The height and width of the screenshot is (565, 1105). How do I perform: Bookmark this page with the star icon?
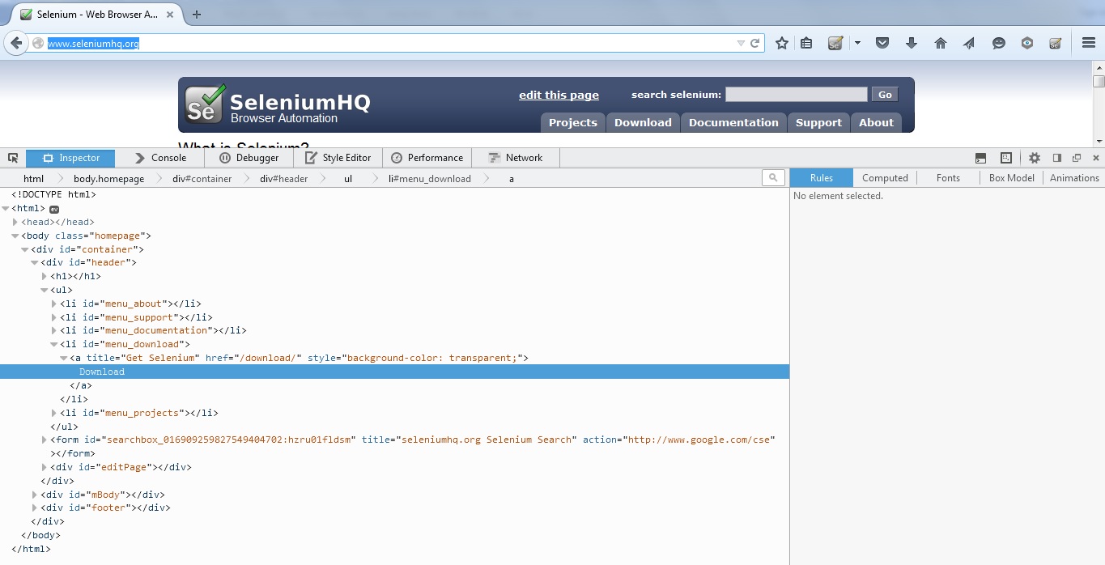pyautogui.click(x=781, y=44)
